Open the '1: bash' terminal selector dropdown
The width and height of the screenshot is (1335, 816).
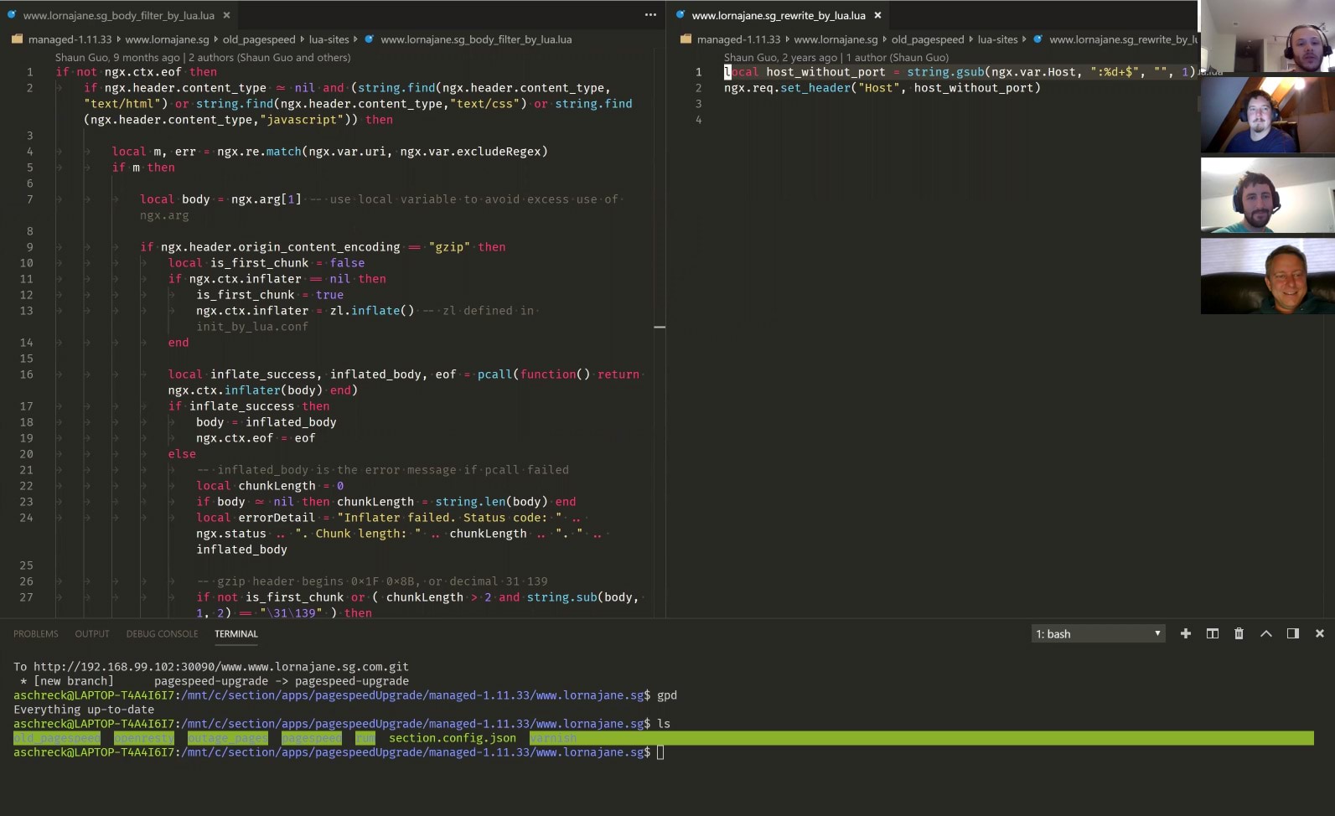pos(1098,633)
